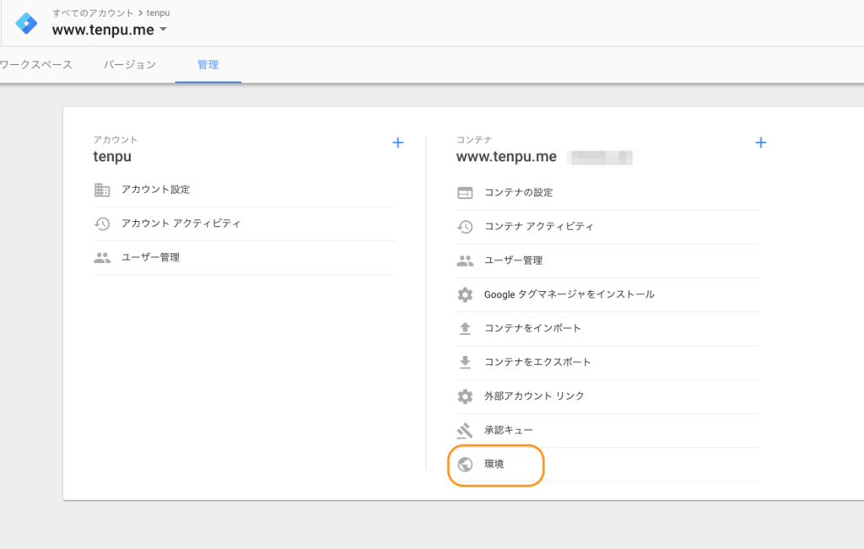Click account ユーザー管理 people icon

pos(102,258)
